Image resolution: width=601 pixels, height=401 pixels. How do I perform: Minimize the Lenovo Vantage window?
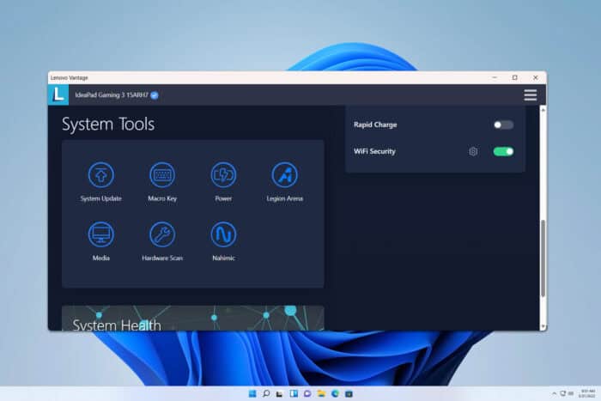tap(495, 77)
